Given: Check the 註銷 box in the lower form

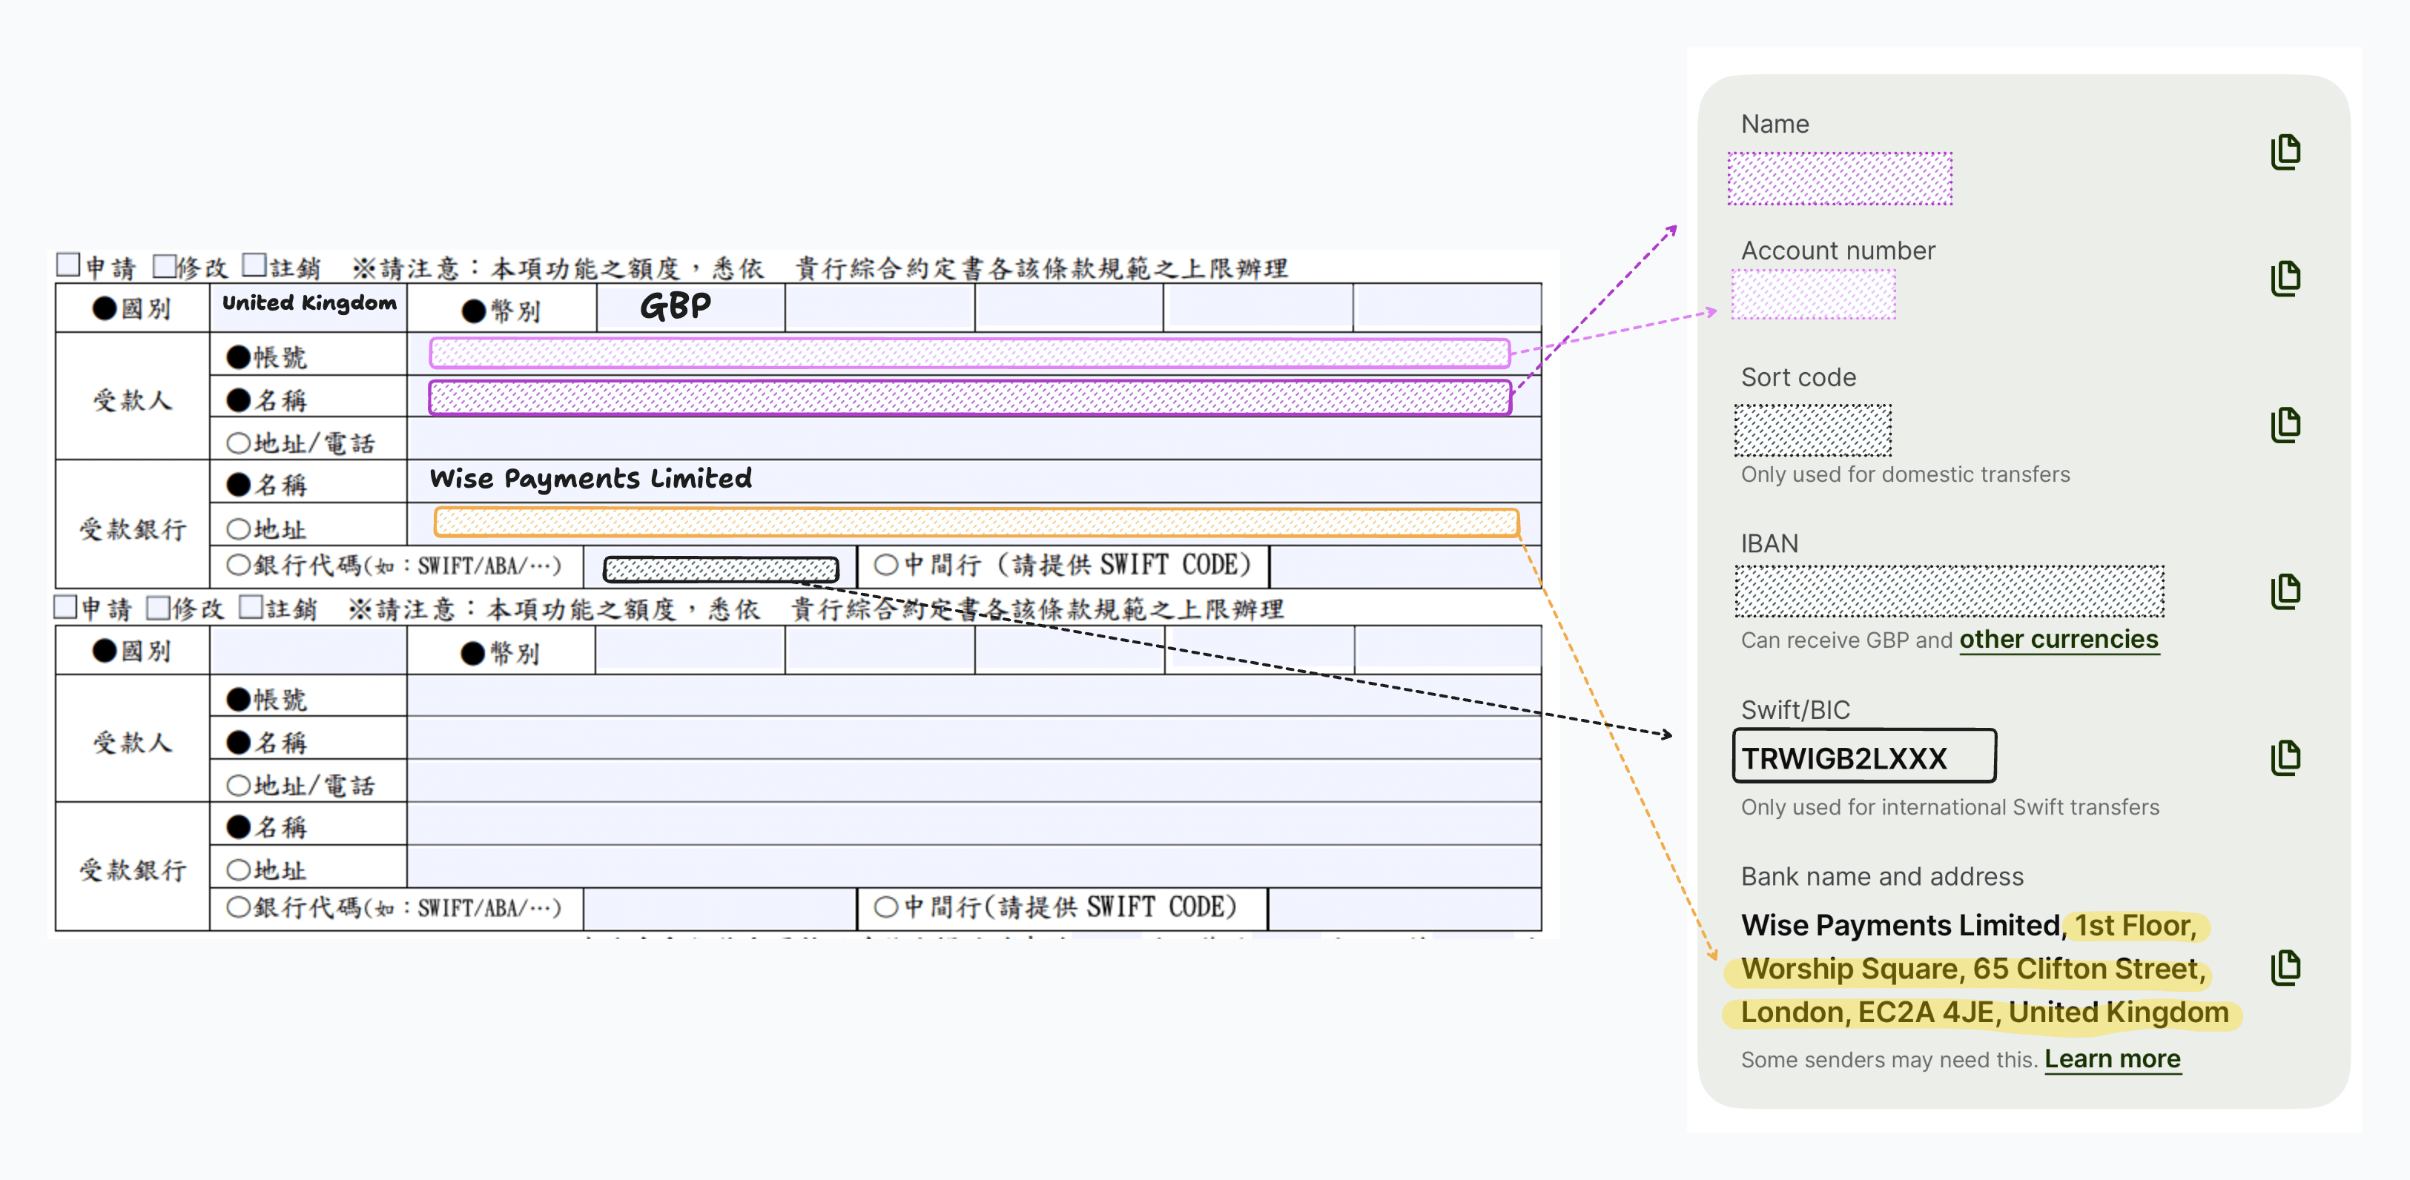Looking at the screenshot, I should 251,607.
